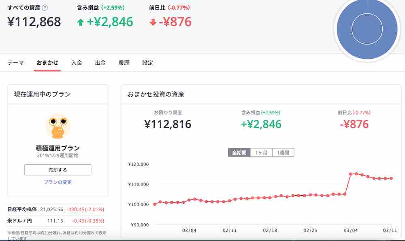
Task: Click the 03/04 date label on chart axis
Action: coord(350,230)
